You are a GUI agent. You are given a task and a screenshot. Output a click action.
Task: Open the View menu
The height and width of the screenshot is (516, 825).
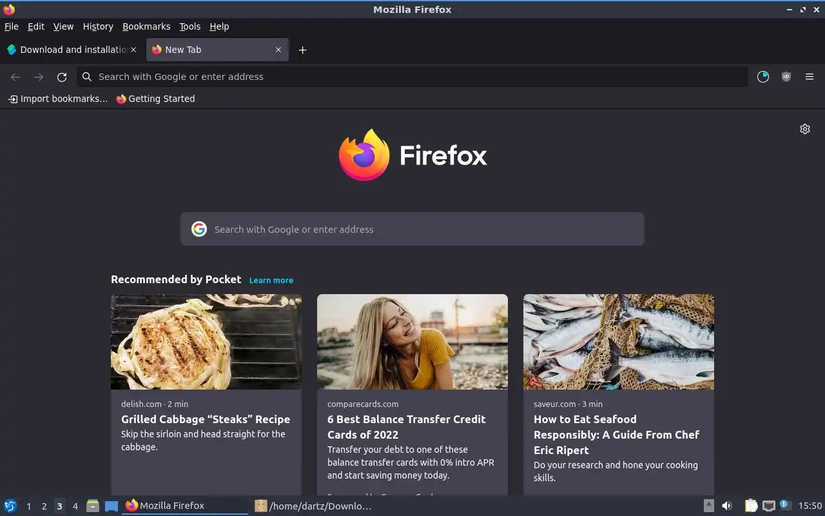coord(63,26)
